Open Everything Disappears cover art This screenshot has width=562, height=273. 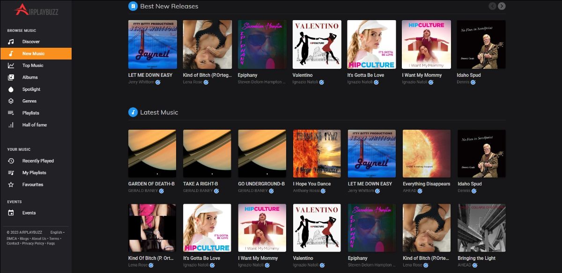pyautogui.click(x=427, y=154)
